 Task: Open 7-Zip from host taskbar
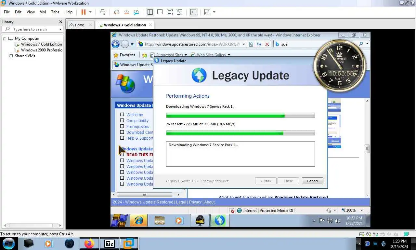(x=110, y=243)
